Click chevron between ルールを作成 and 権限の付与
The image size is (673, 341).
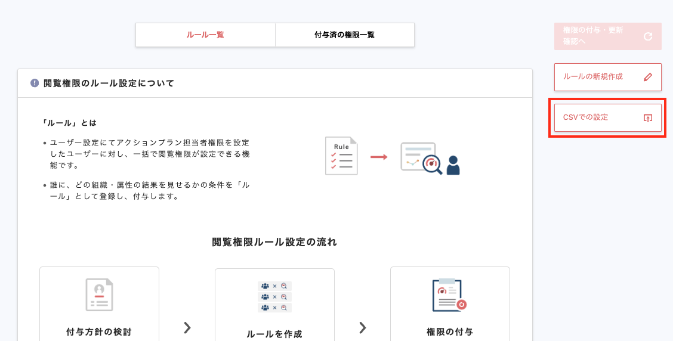[x=362, y=327]
